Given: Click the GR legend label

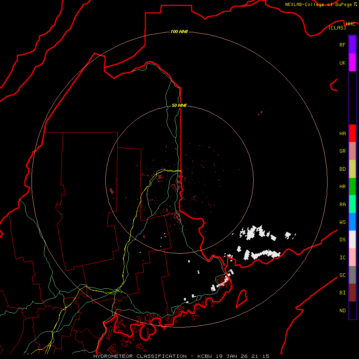Looking at the screenshot, I should 343,151.
